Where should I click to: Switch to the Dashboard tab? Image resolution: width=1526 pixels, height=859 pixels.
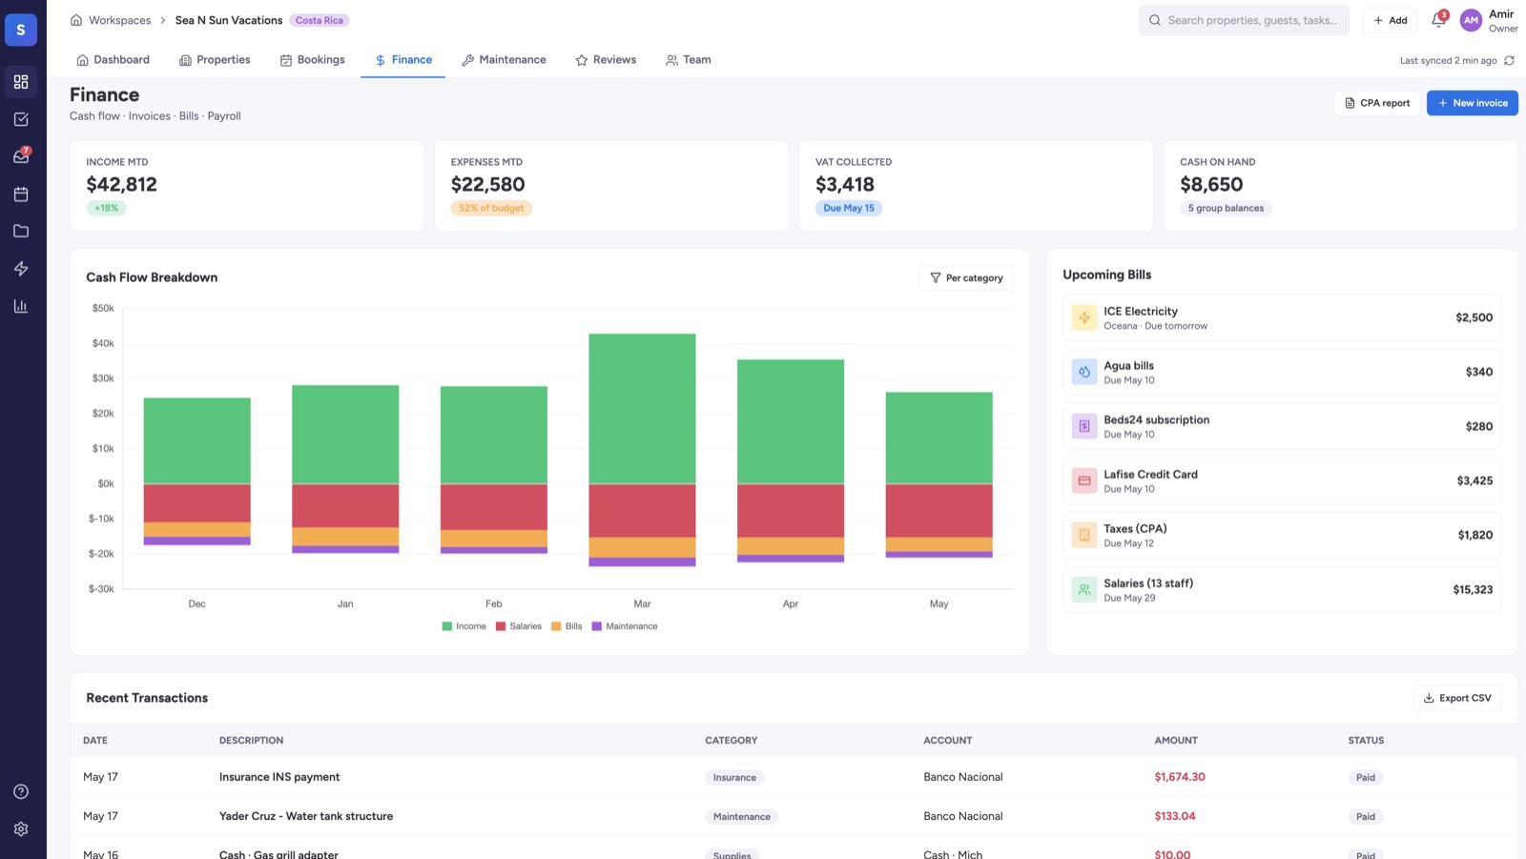[x=113, y=59]
